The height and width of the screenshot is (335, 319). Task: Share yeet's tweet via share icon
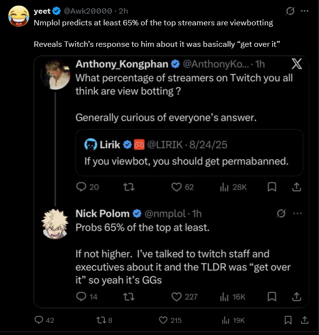click(x=304, y=320)
